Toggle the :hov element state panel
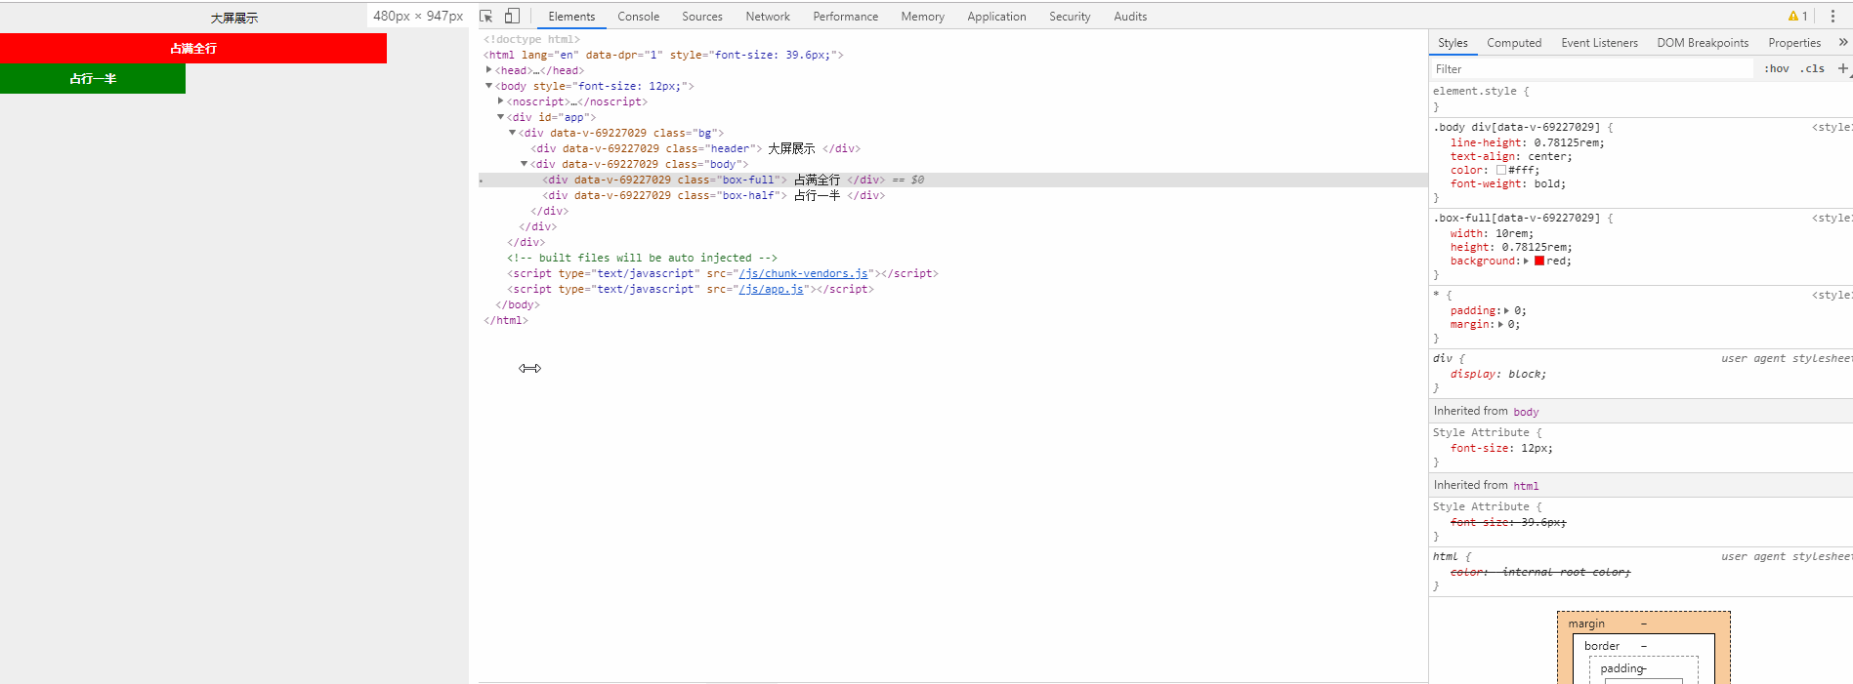 (x=1777, y=69)
